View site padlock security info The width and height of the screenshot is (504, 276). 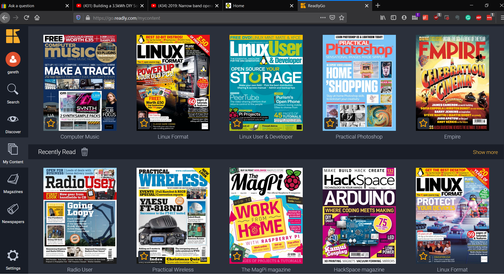(88, 18)
